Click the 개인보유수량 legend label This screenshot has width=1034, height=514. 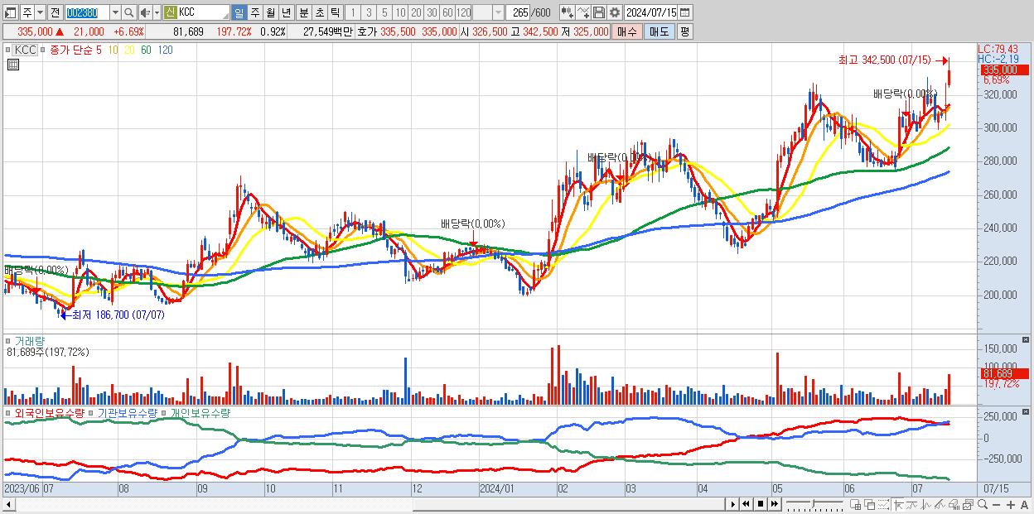(x=200, y=412)
